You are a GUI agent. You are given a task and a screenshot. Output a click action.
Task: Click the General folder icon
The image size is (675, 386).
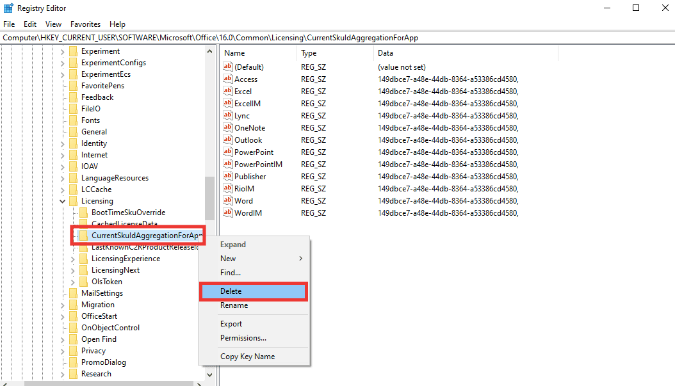point(73,132)
